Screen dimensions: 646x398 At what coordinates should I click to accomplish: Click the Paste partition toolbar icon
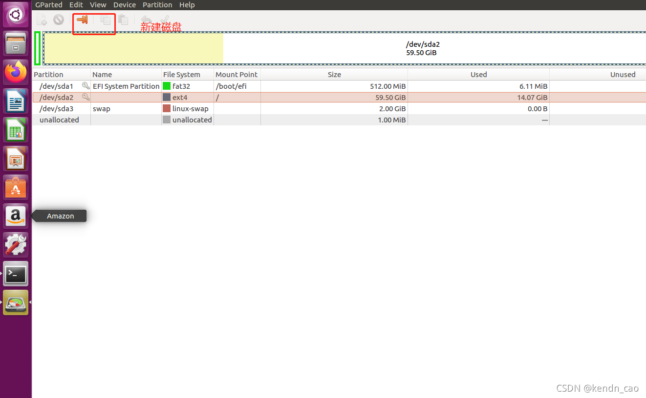(x=123, y=20)
